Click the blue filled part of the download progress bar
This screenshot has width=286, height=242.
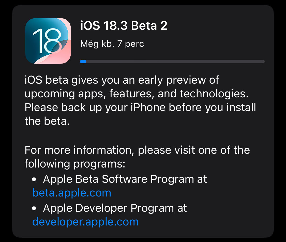(83, 62)
